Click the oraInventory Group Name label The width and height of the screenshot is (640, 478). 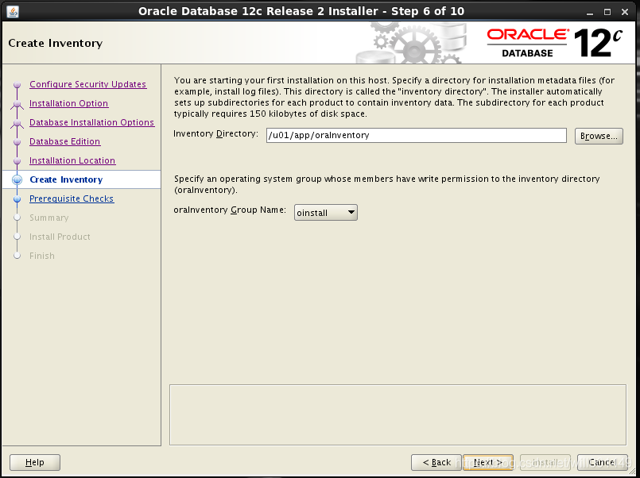click(230, 210)
